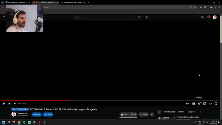Open the media control icon in the toolbar
Viewport: 222px width, 125px height.
coord(211,7)
